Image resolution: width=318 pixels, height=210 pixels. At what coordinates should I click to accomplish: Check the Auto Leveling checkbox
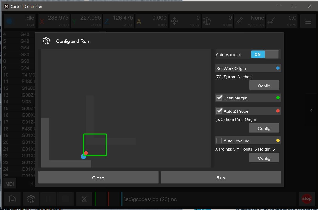219,141
